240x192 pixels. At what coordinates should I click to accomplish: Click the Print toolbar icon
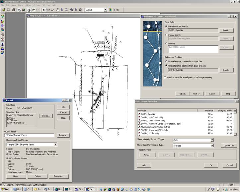14,10
